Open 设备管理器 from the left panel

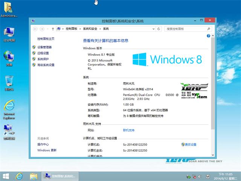pos(44,47)
